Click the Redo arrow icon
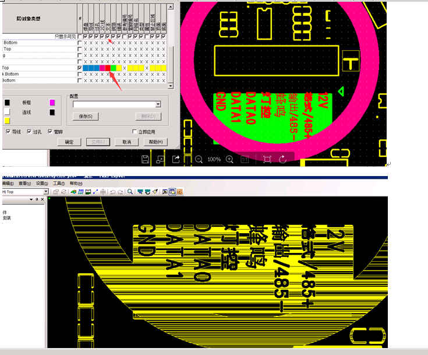 (120, 192)
